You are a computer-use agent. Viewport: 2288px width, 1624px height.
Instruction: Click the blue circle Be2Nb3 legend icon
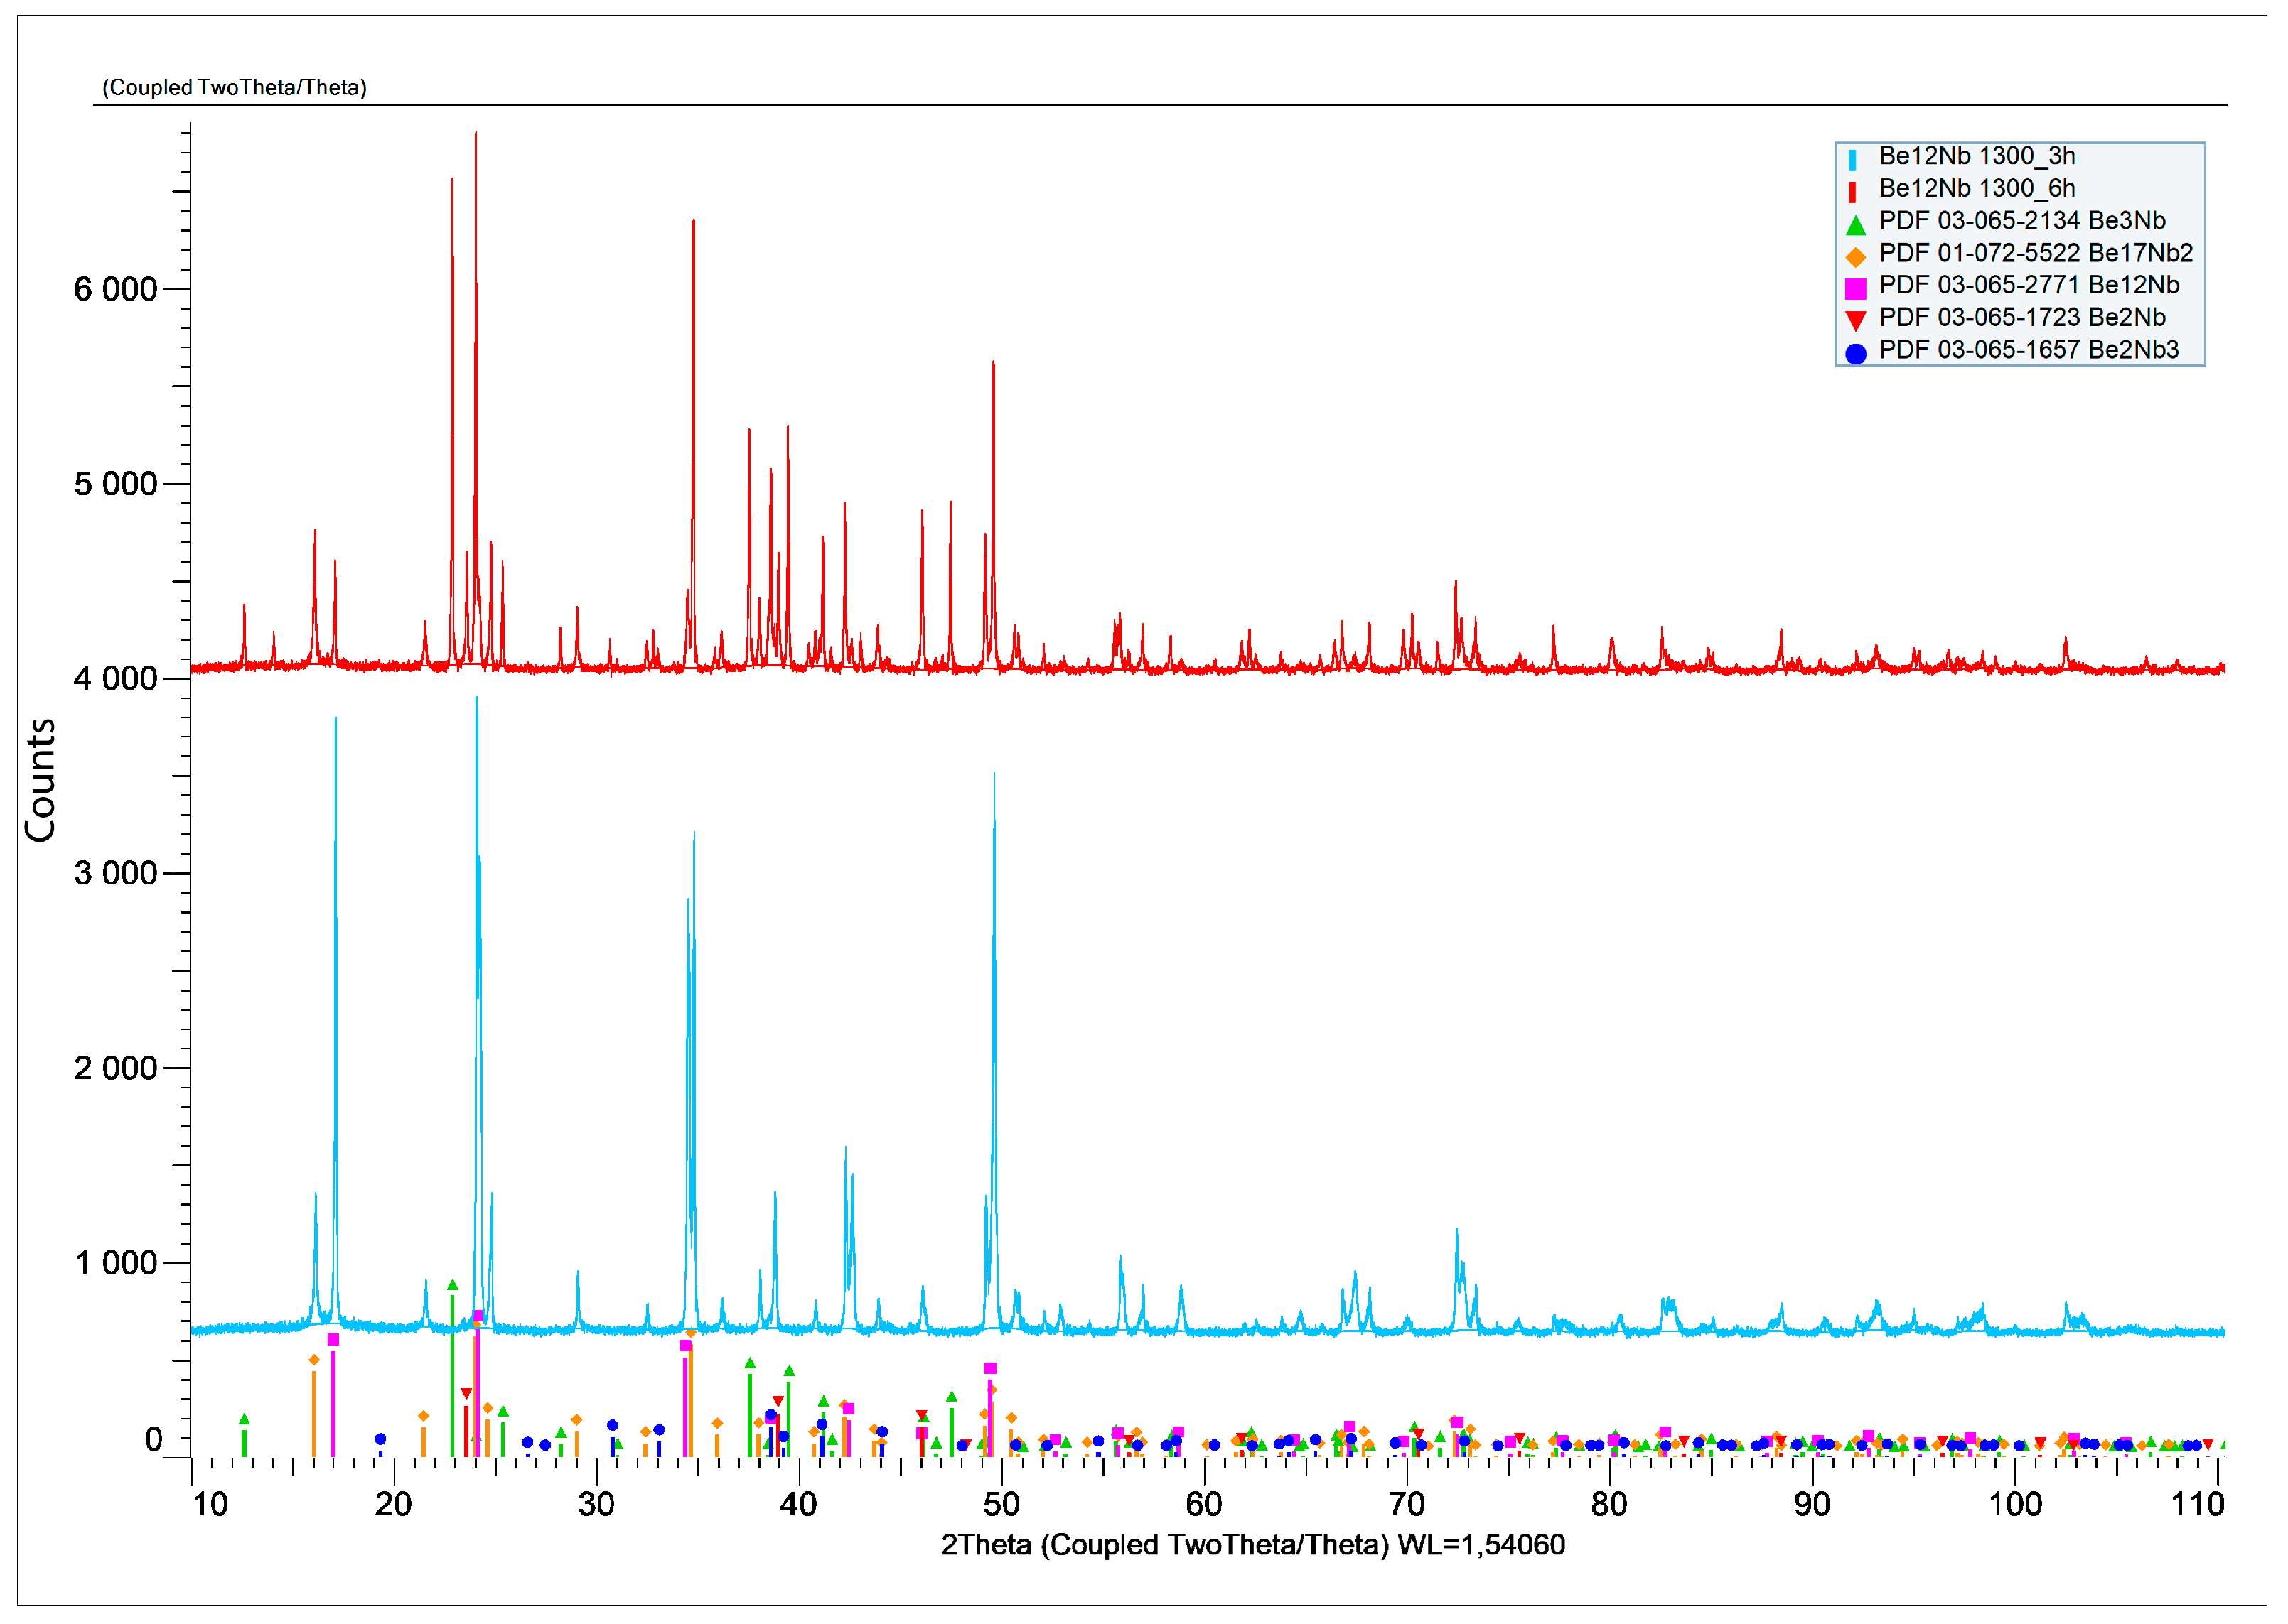1856,353
